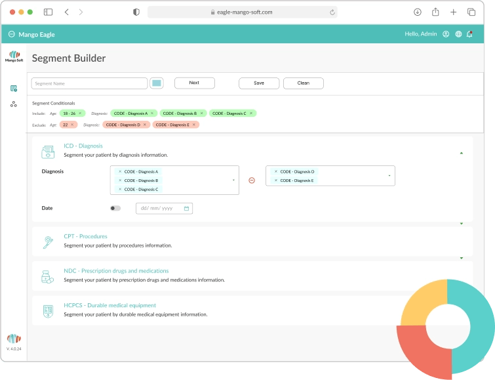This screenshot has height=380, width=495.
Task: Open the user profile icon
Action: [446, 34]
